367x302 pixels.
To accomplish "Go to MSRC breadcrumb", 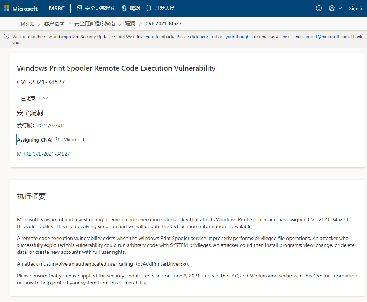I will pyautogui.click(x=27, y=23).
